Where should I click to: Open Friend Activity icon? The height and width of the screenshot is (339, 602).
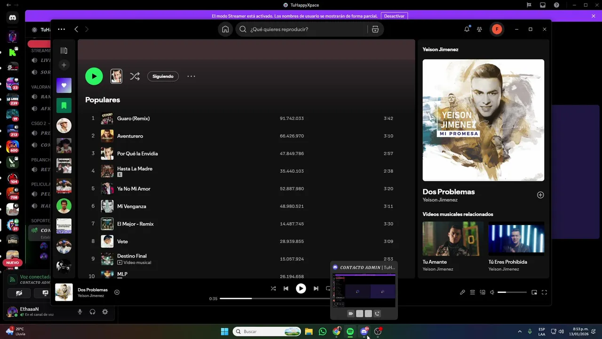tap(479, 29)
